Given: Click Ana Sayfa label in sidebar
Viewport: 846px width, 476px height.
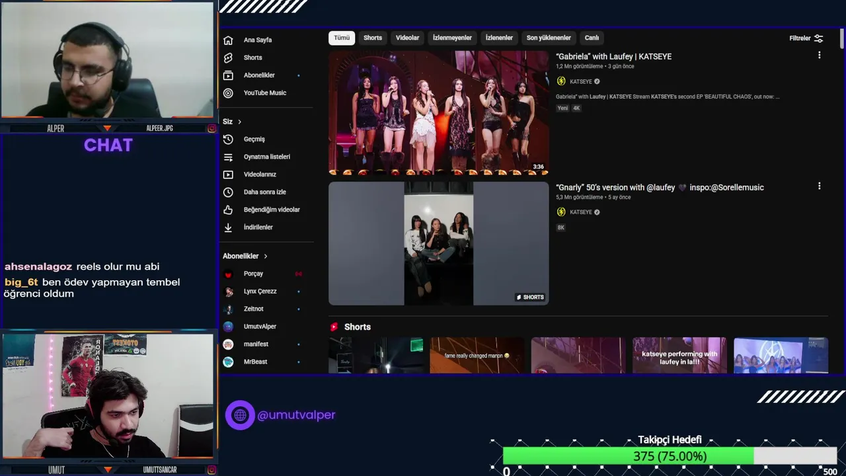Looking at the screenshot, I should click(258, 40).
